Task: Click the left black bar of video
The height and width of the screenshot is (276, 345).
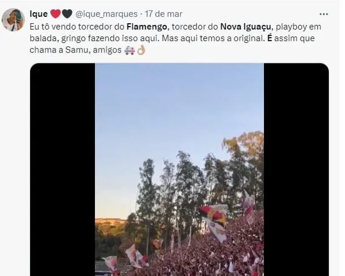Action: click(x=63, y=170)
